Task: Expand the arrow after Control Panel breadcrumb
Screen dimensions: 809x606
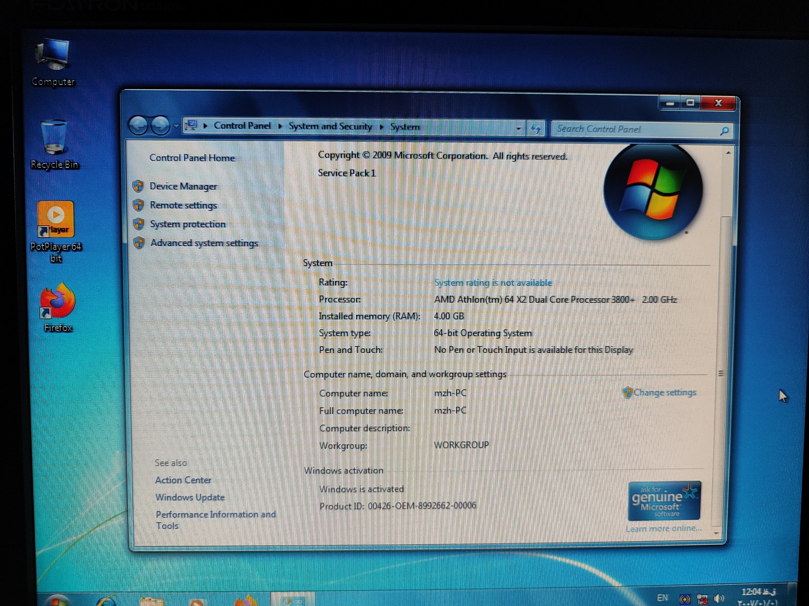Action: click(x=280, y=126)
